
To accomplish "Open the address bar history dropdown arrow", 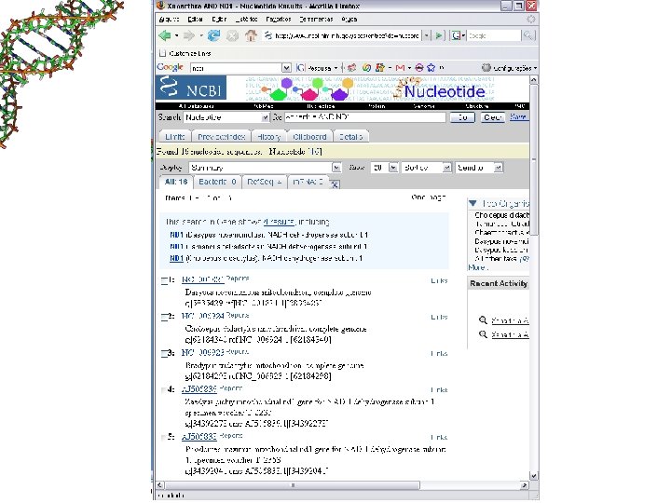I will 426,36.
